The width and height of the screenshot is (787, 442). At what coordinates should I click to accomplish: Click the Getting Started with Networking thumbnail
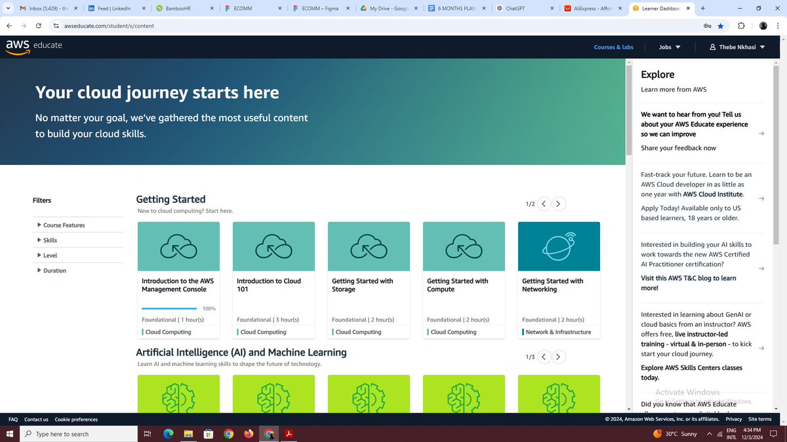click(x=559, y=246)
